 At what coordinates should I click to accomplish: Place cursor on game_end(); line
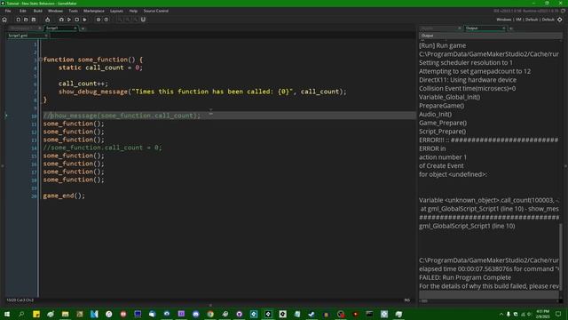click(64, 196)
